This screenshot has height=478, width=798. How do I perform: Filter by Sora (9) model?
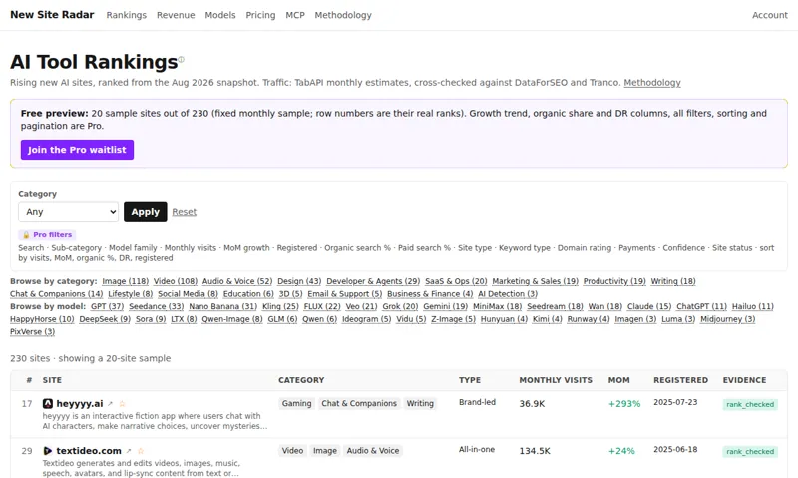pyautogui.click(x=151, y=319)
